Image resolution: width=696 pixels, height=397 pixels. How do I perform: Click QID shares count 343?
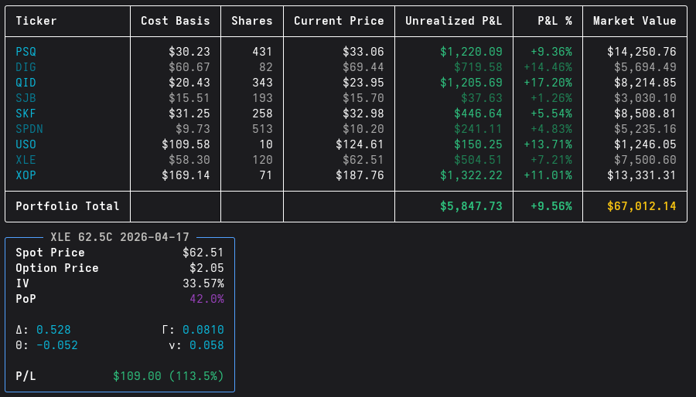(x=262, y=83)
